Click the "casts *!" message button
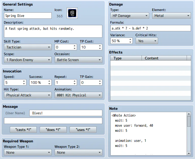The image size is (195, 159). [x=23, y=130]
